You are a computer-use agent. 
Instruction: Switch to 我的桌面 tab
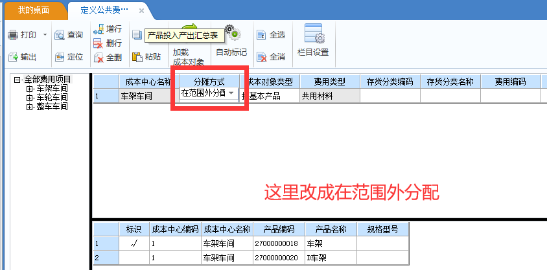33,11
